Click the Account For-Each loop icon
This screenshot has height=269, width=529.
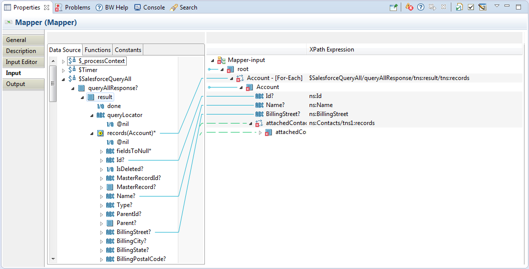click(x=240, y=78)
